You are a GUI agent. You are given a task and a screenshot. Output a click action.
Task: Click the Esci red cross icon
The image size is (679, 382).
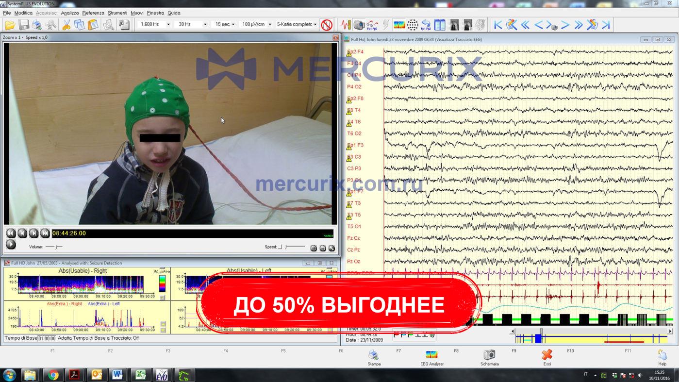point(547,357)
